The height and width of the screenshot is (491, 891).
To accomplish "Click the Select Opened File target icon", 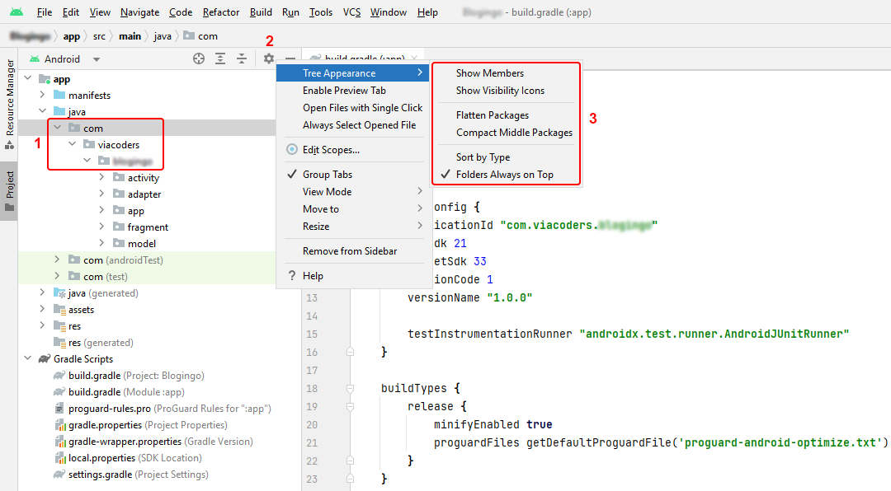I will click(199, 58).
